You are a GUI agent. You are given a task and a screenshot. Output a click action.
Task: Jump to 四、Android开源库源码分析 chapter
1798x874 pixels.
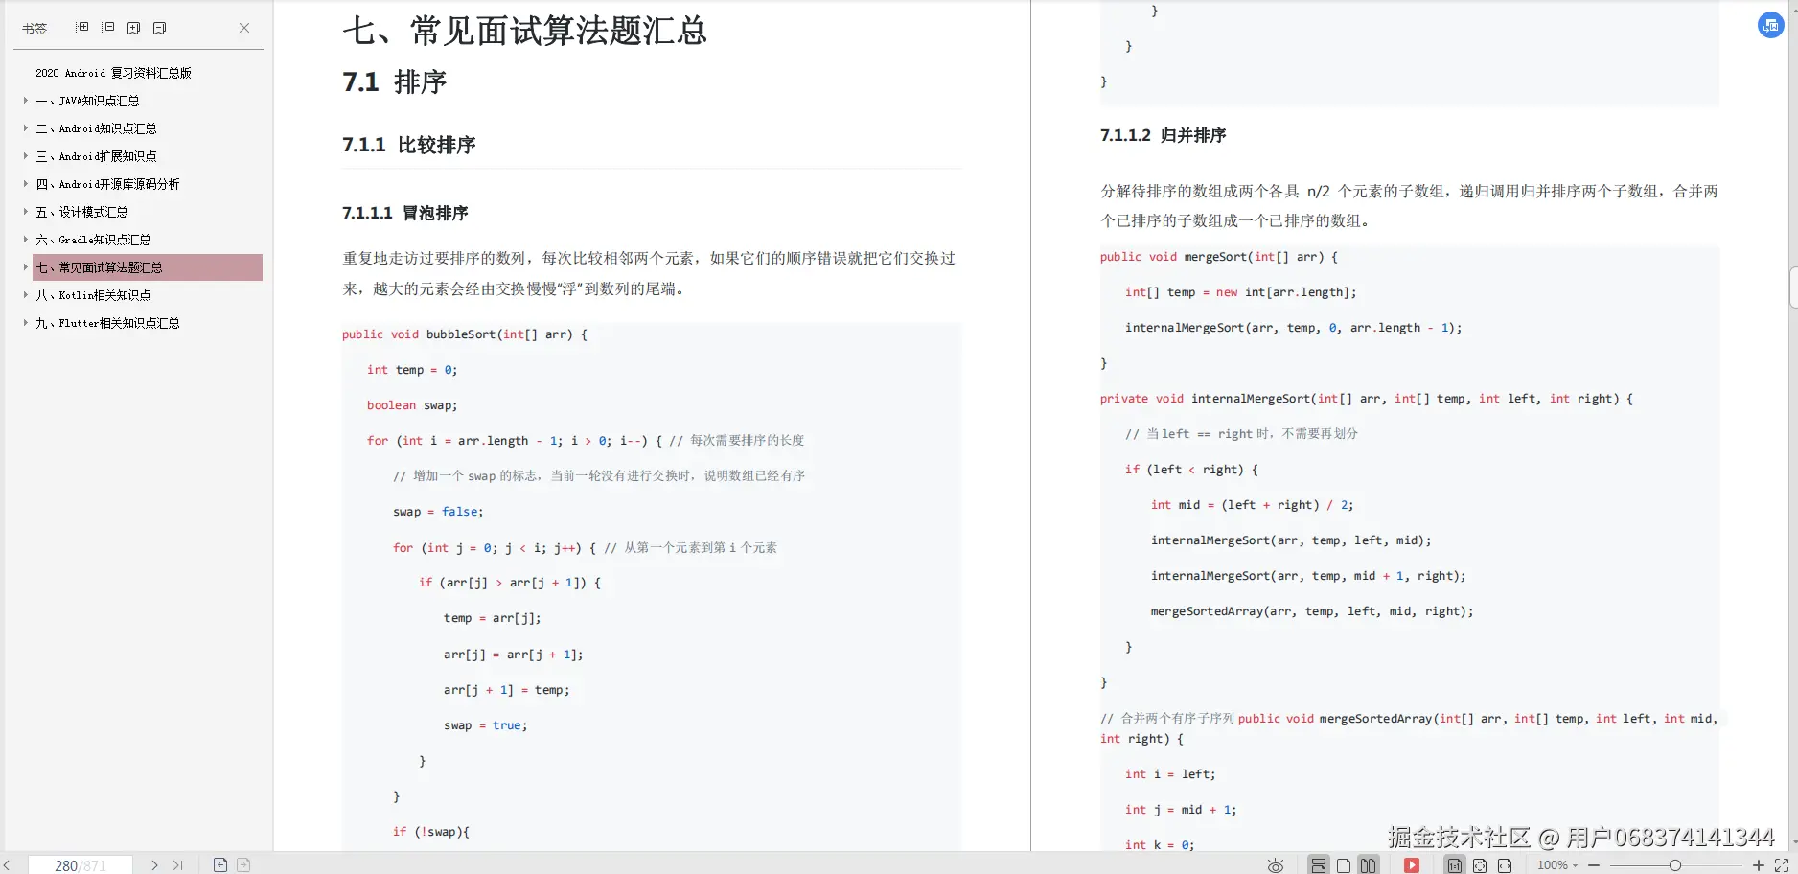107,184
